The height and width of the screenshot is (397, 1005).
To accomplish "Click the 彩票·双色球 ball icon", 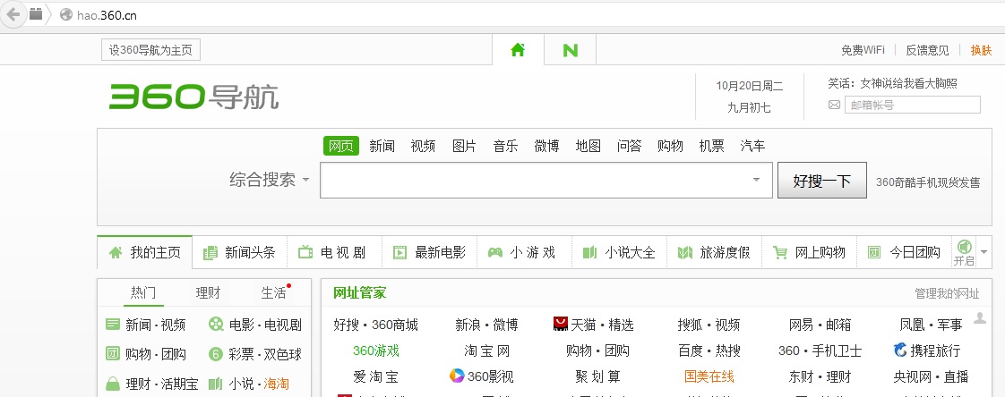I will pos(216,354).
